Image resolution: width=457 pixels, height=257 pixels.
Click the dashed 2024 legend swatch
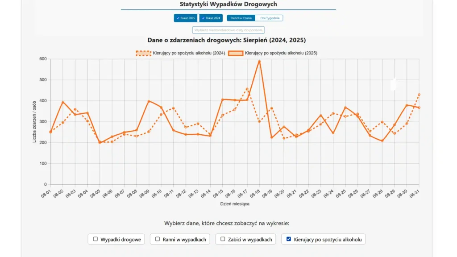tap(143, 53)
